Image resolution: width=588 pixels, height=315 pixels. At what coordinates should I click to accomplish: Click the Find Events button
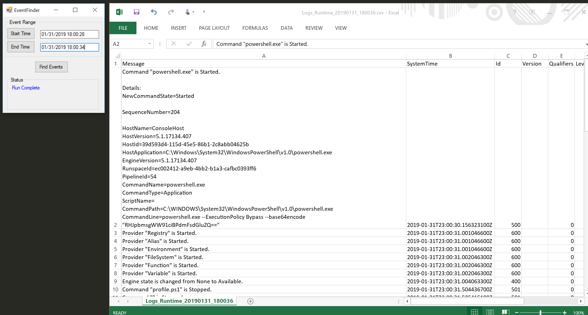(51, 67)
